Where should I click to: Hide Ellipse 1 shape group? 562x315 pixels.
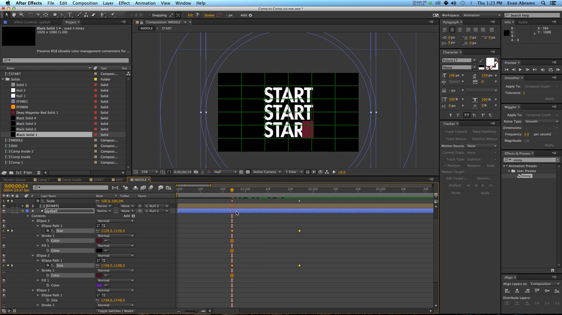pyautogui.click(x=4, y=290)
